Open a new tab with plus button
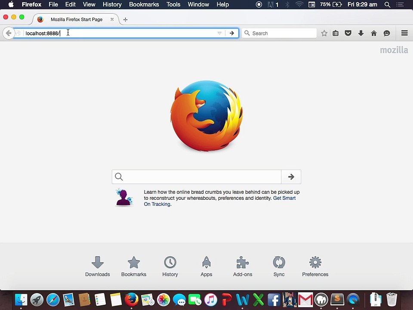The image size is (413, 310). click(x=125, y=19)
